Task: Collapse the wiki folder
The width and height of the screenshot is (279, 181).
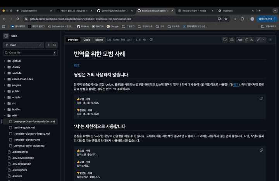Action: (x=4, y=115)
